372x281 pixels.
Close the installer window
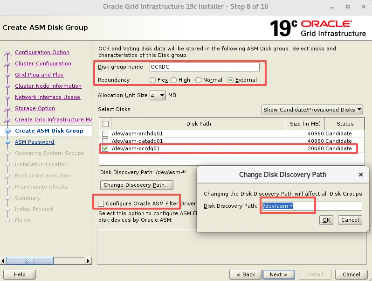point(364,7)
